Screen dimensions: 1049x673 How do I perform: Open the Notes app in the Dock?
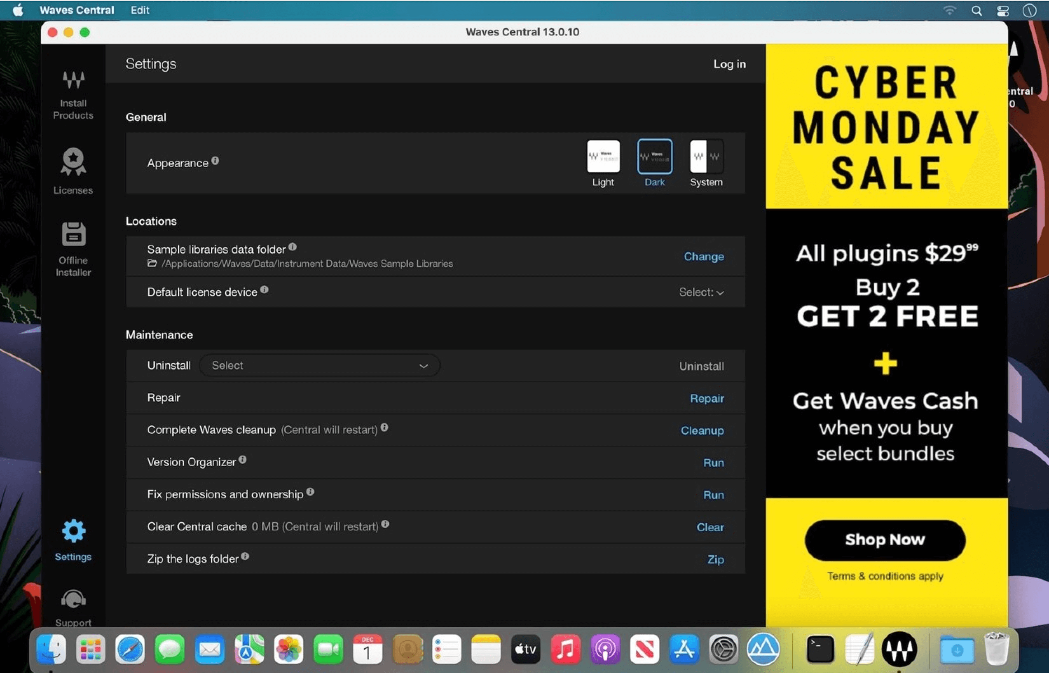(486, 649)
